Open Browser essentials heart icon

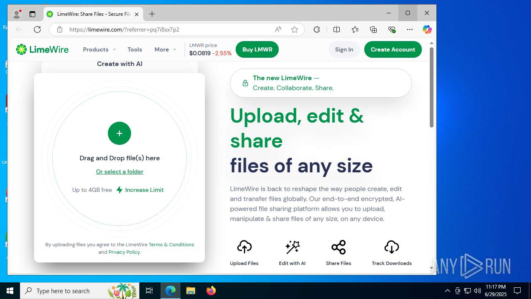pyautogui.click(x=392, y=29)
